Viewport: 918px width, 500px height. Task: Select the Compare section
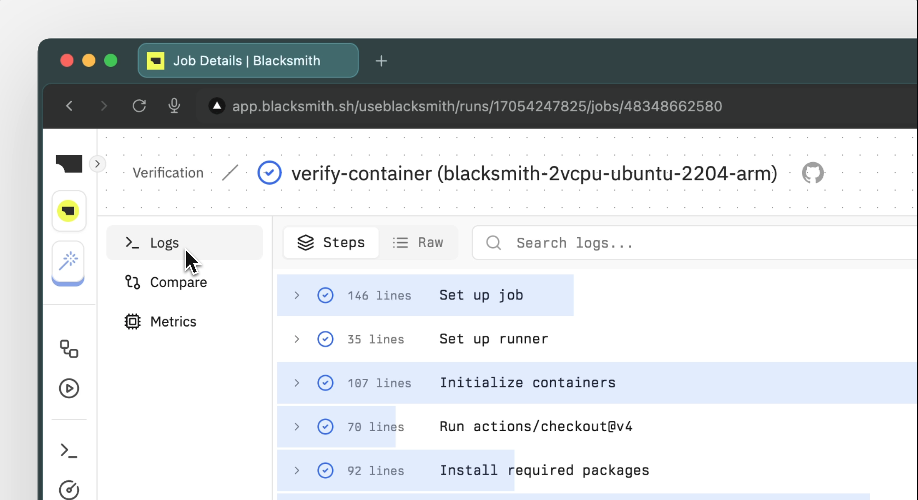(x=185, y=282)
